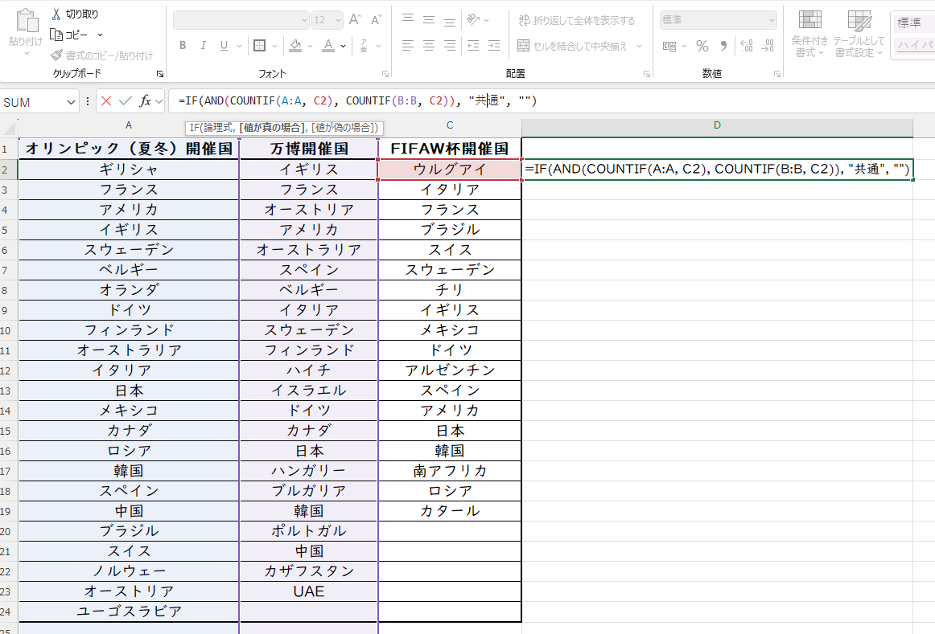This screenshot has width=935, height=634.
Task: Click cell '南アフリカ' in column C
Action: pos(450,471)
